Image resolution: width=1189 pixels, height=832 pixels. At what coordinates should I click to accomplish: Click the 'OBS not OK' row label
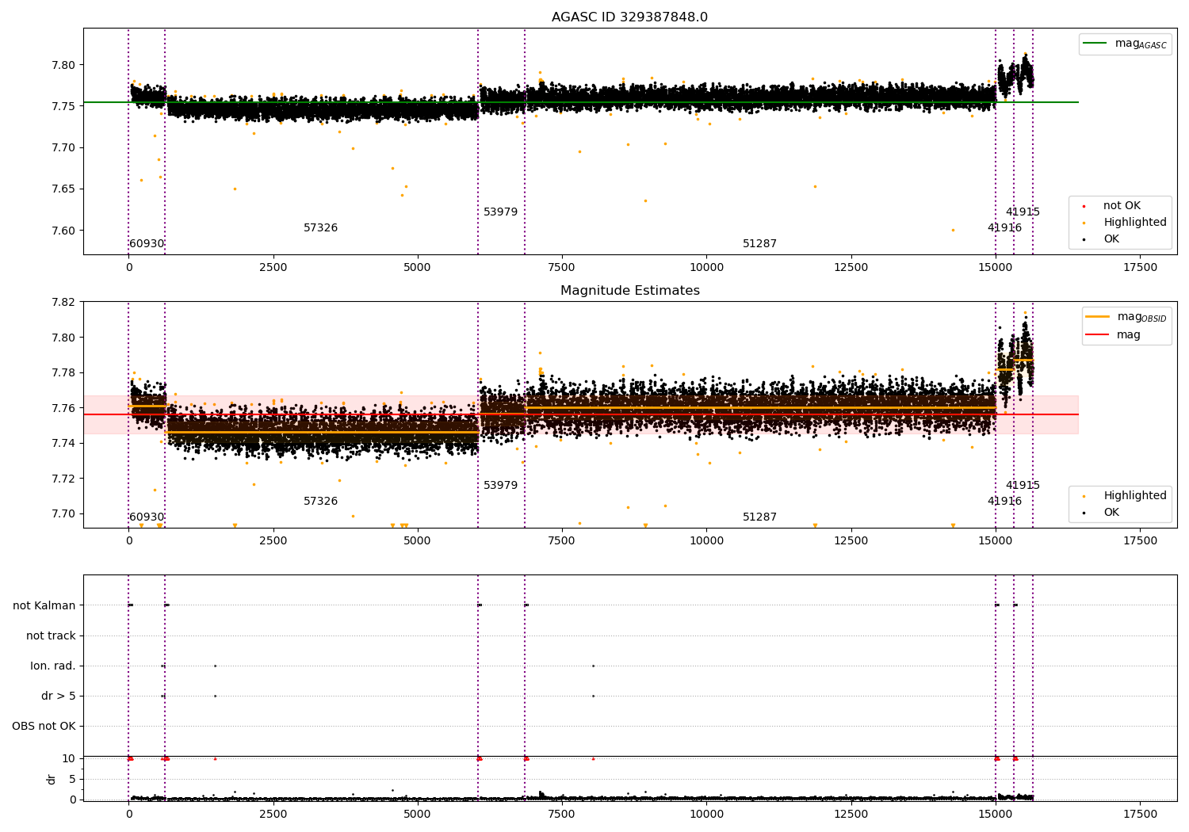[44, 726]
